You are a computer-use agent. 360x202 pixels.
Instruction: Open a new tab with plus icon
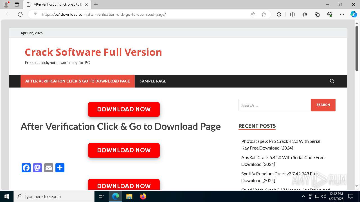pyautogui.click(x=96, y=4)
